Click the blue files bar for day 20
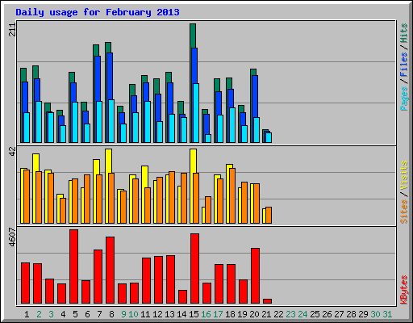This screenshot has width=413, height=323. coord(255,96)
